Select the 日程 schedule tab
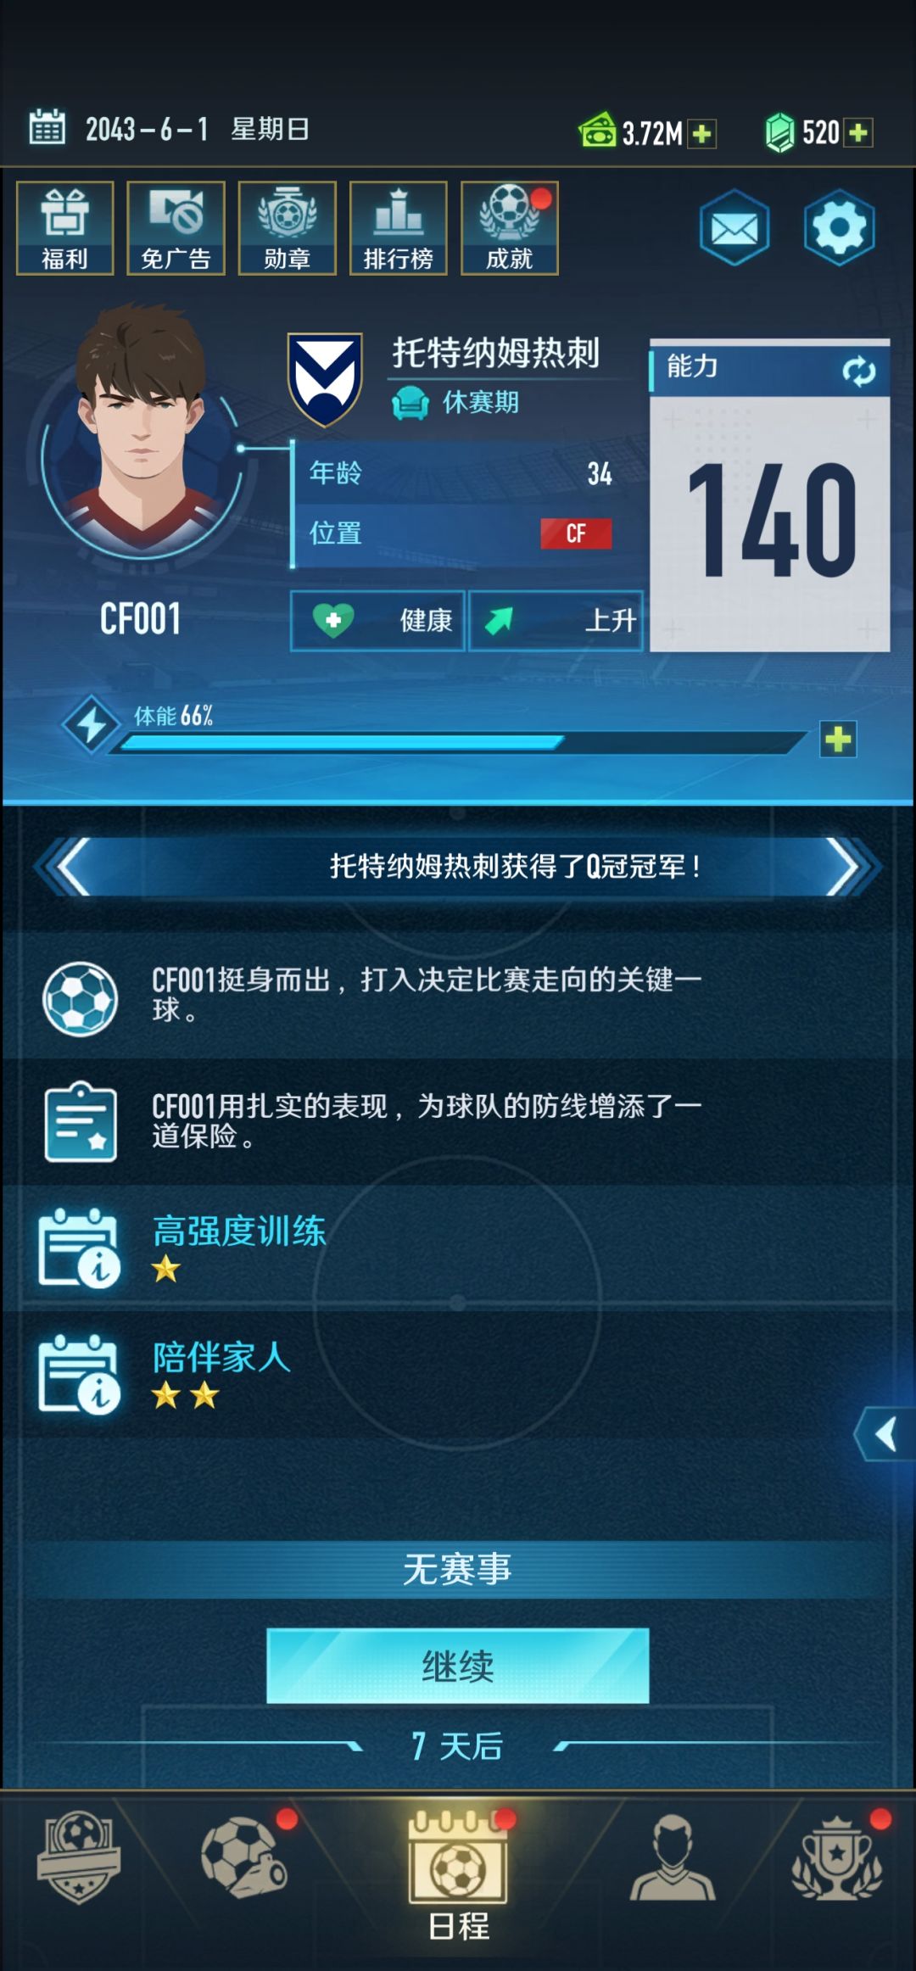This screenshot has height=1971, width=916. (458, 1876)
